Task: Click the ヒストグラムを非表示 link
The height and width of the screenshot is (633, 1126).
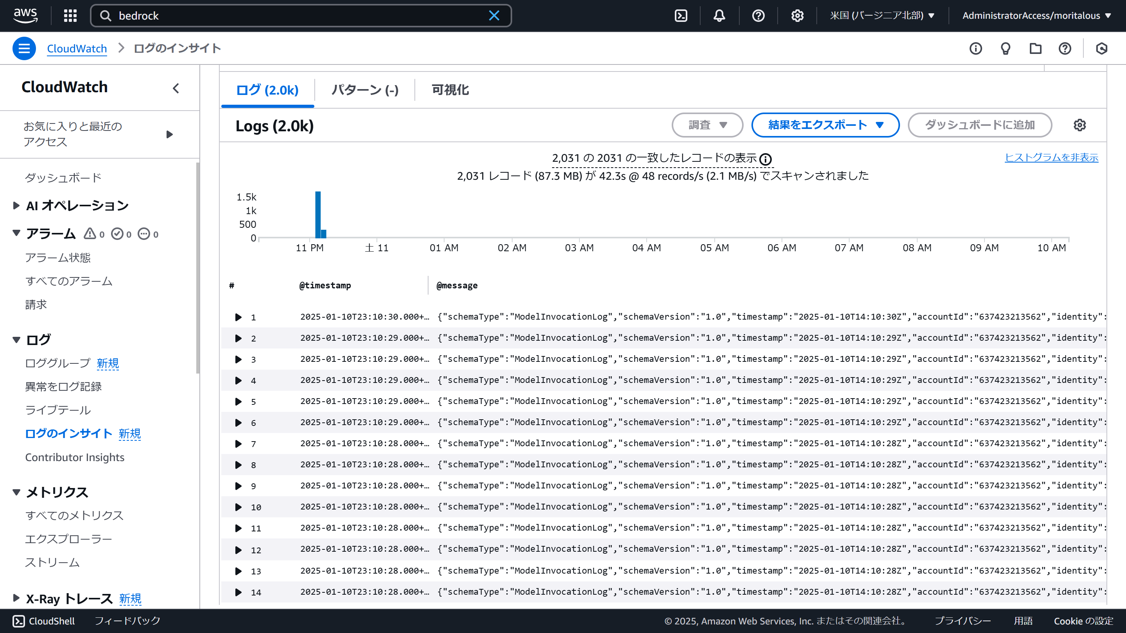Action: coord(1051,157)
